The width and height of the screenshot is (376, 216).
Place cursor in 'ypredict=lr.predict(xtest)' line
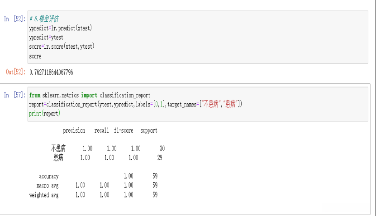click(60, 28)
